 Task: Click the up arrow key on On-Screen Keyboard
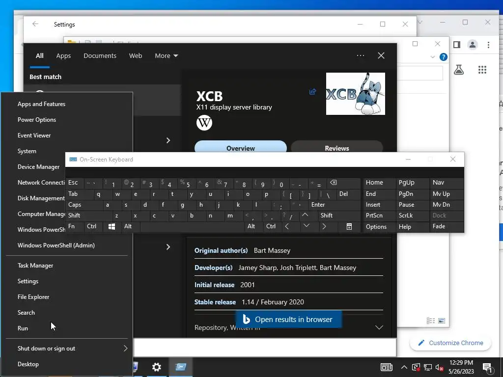[305, 215]
